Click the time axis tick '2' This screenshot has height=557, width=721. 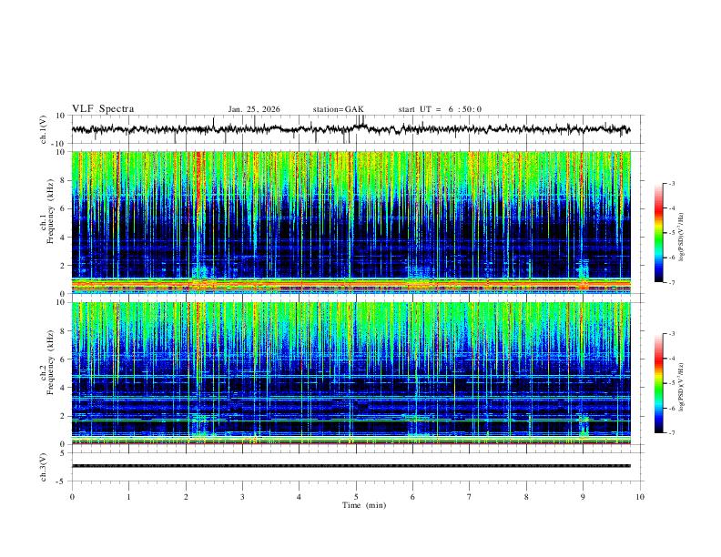186,497
